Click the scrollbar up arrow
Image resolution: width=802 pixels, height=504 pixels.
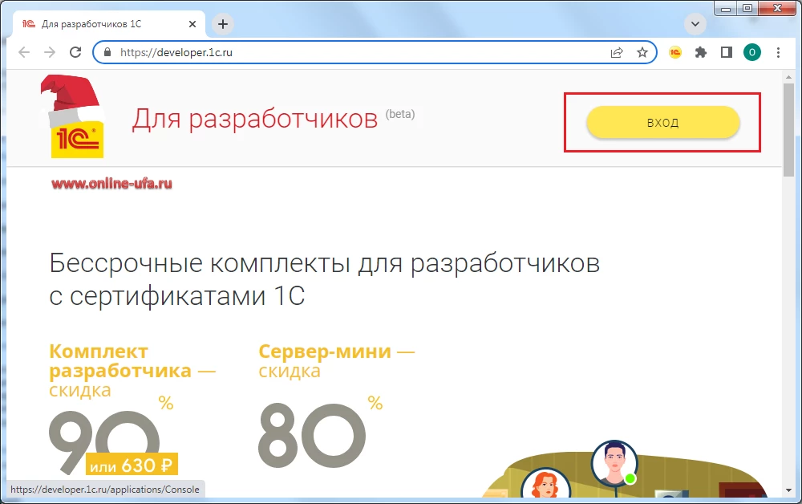click(788, 77)
